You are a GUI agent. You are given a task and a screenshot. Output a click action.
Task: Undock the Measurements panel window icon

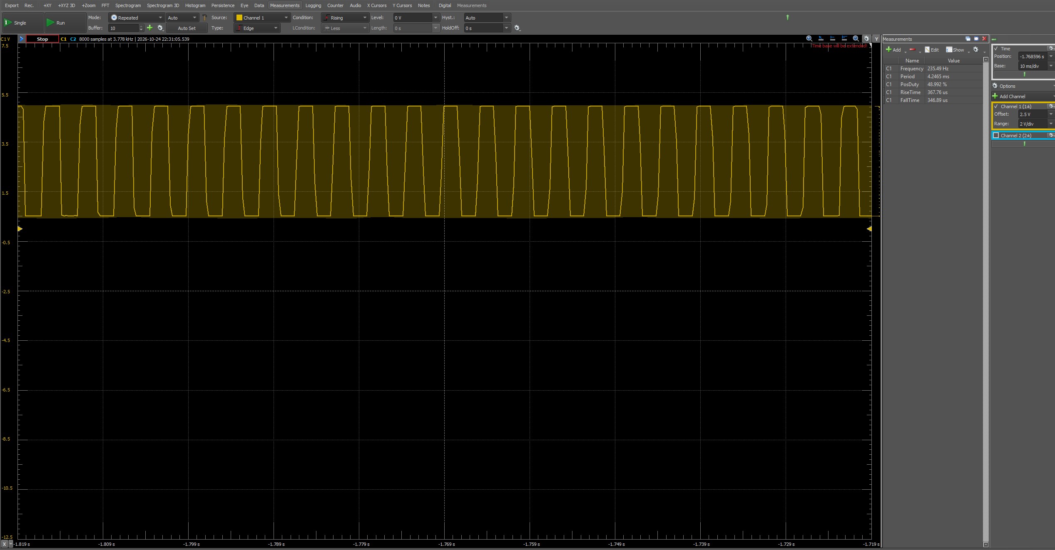968,39
